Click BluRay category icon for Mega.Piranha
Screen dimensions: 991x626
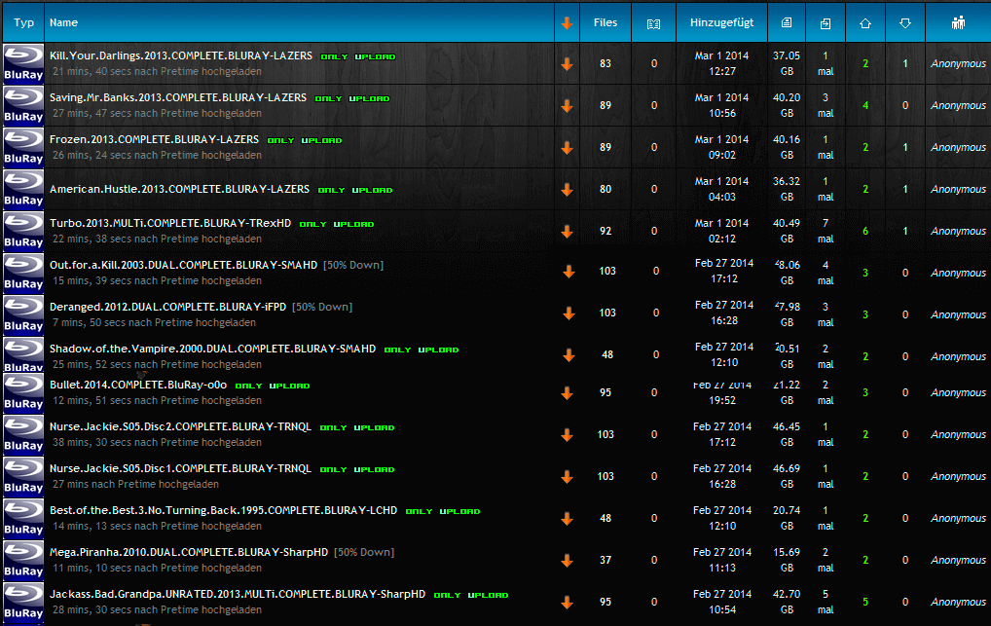[23, 560]
